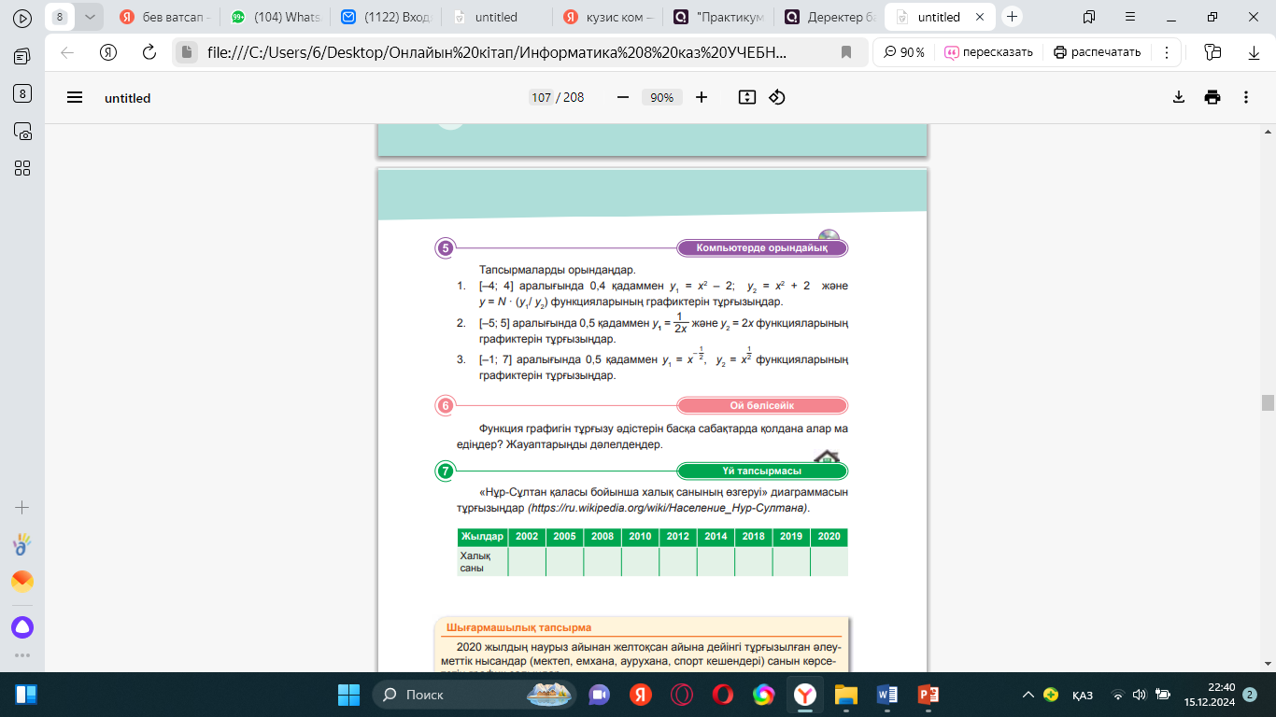Click the vertical scrollbar thumb
This screenshot has height=717, width=1276.
click(1268, 402)
